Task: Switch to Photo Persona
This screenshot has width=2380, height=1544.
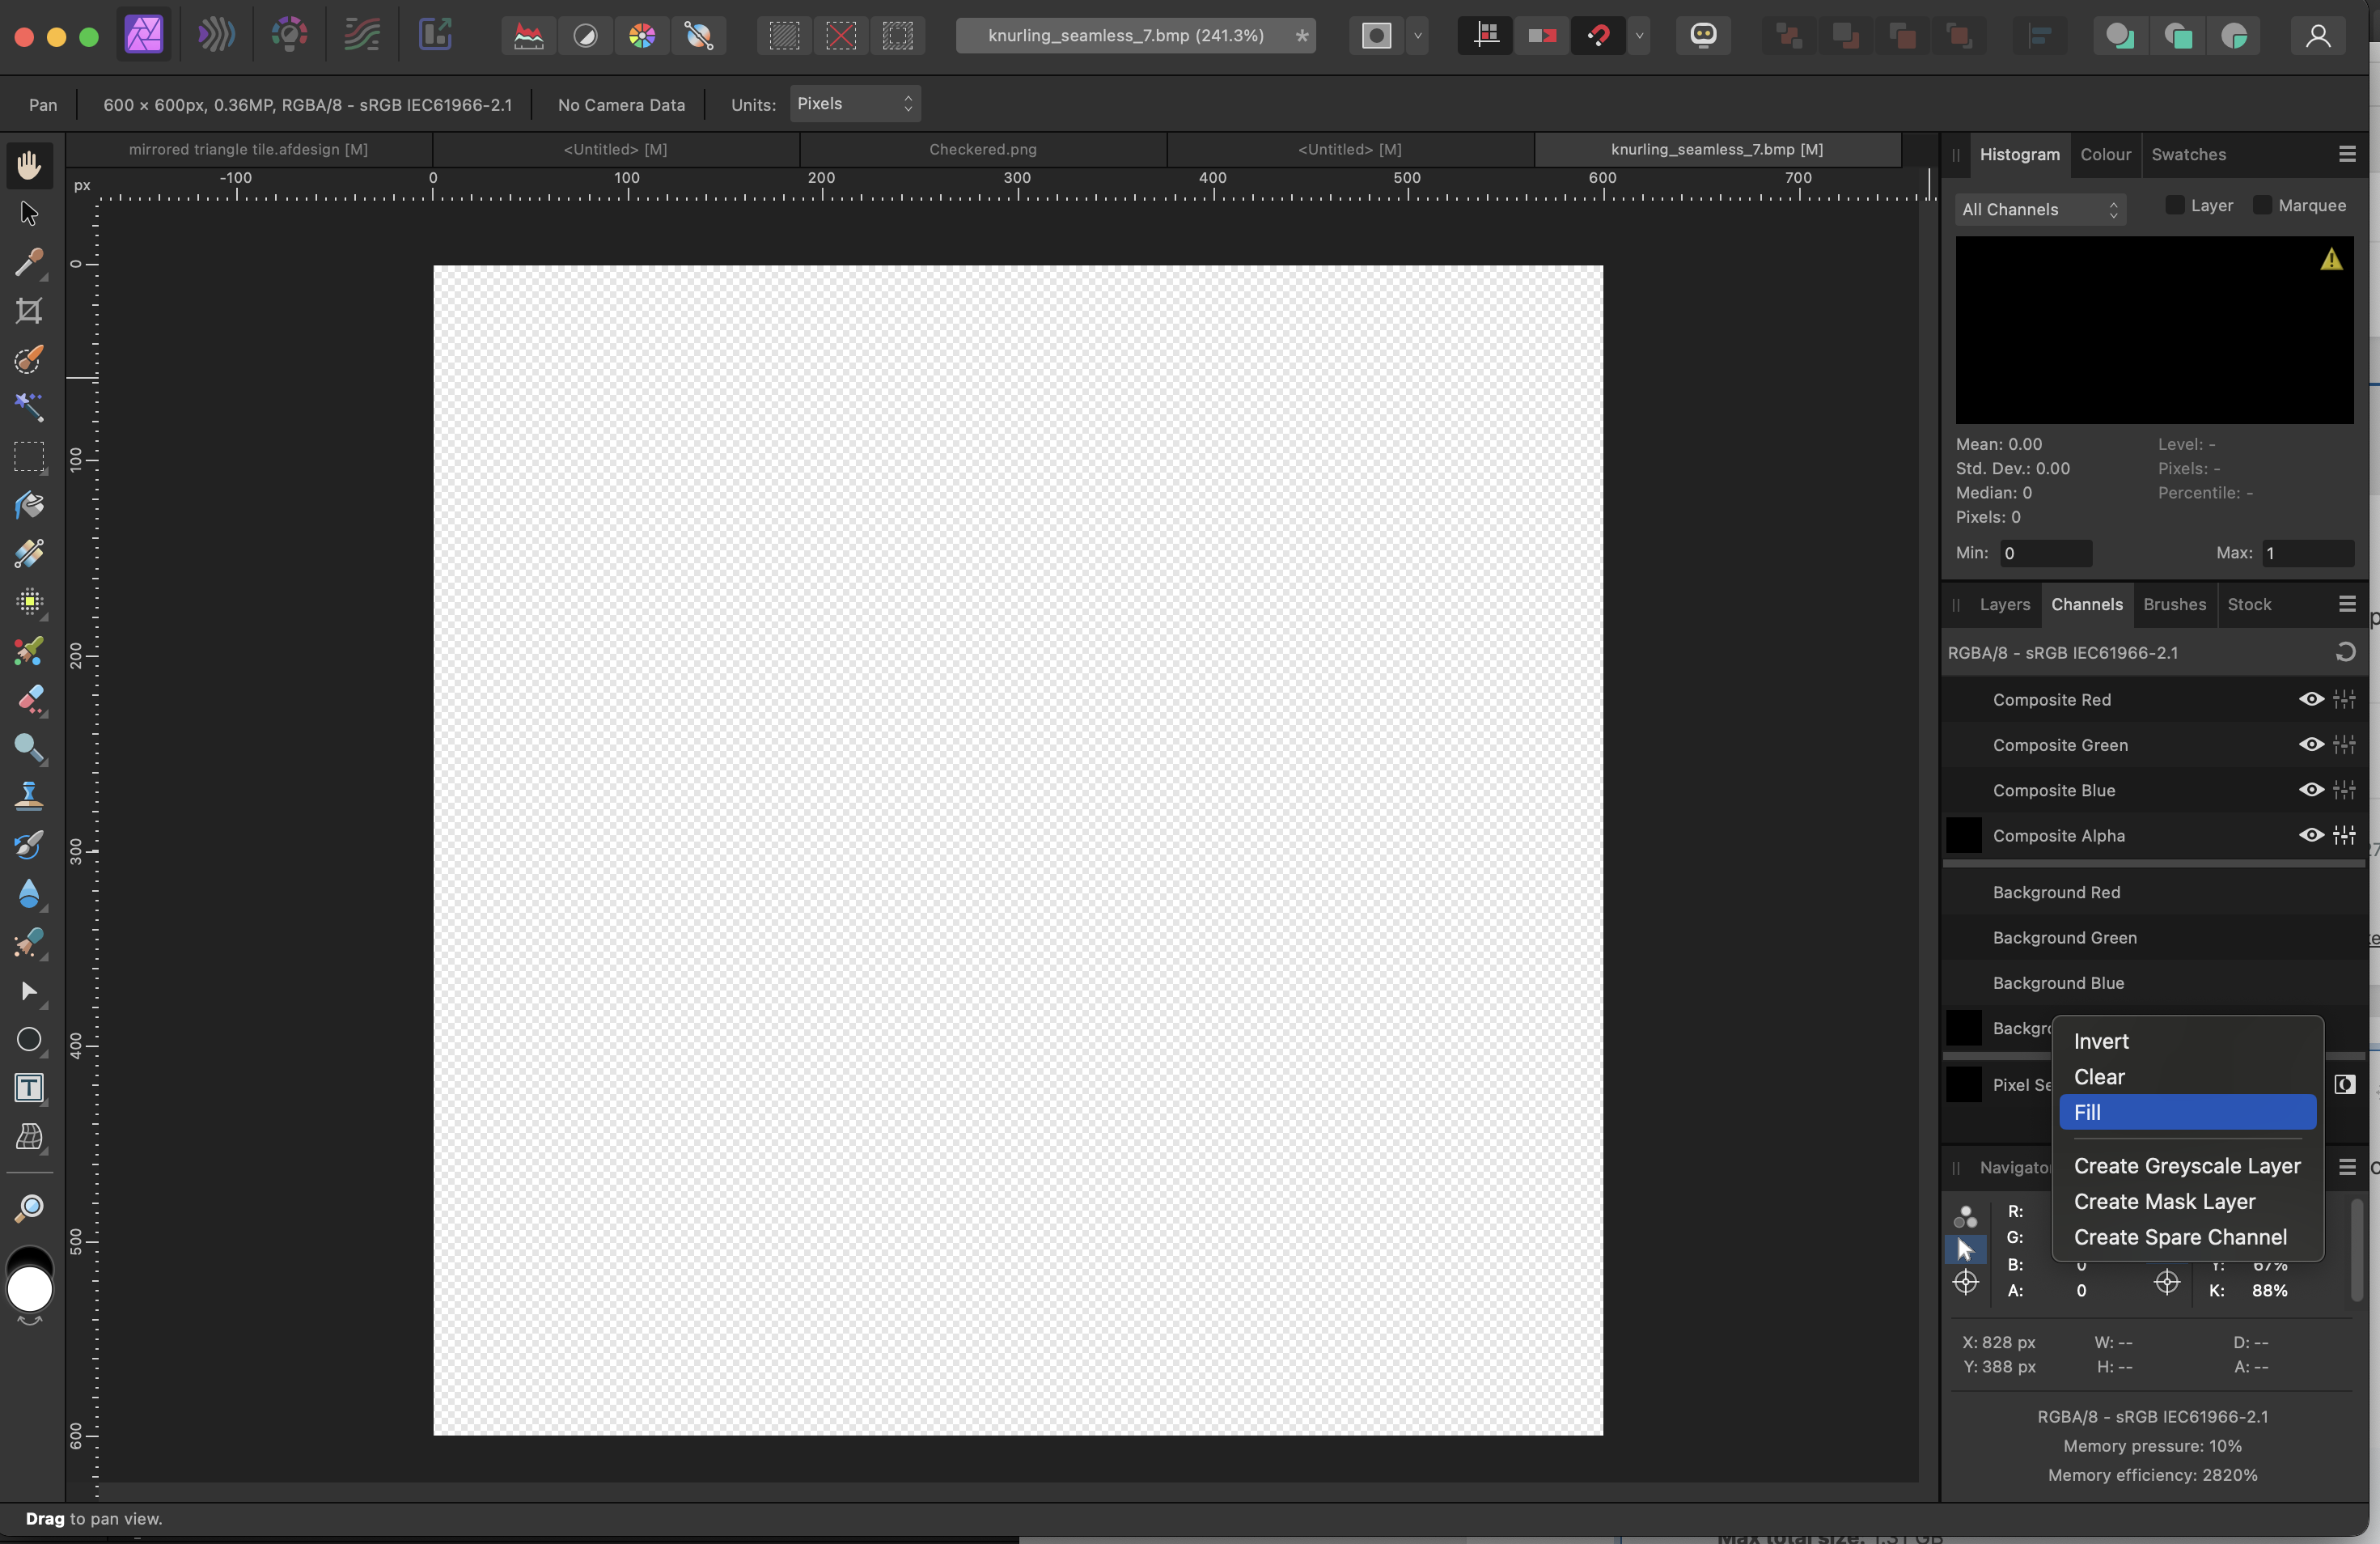Action: pos(144,36)
